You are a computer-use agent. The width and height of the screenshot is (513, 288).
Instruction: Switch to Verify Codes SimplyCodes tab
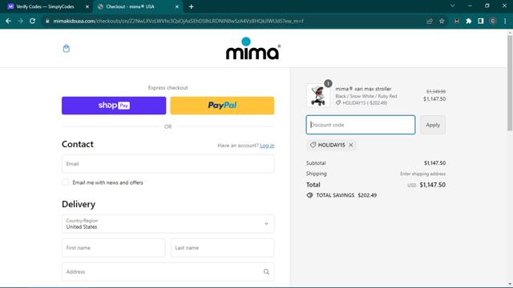click(x=45, y=6)
